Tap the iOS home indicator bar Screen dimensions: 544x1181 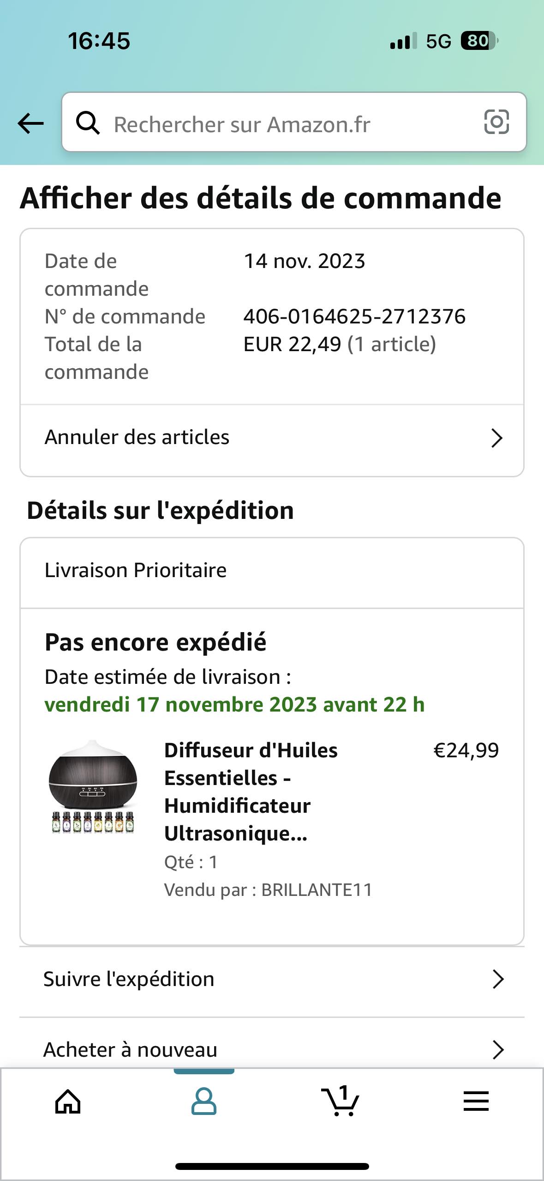point(272,1166)
